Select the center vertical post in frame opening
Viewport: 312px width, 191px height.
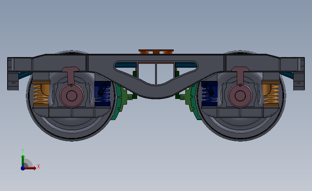point(156,73)
